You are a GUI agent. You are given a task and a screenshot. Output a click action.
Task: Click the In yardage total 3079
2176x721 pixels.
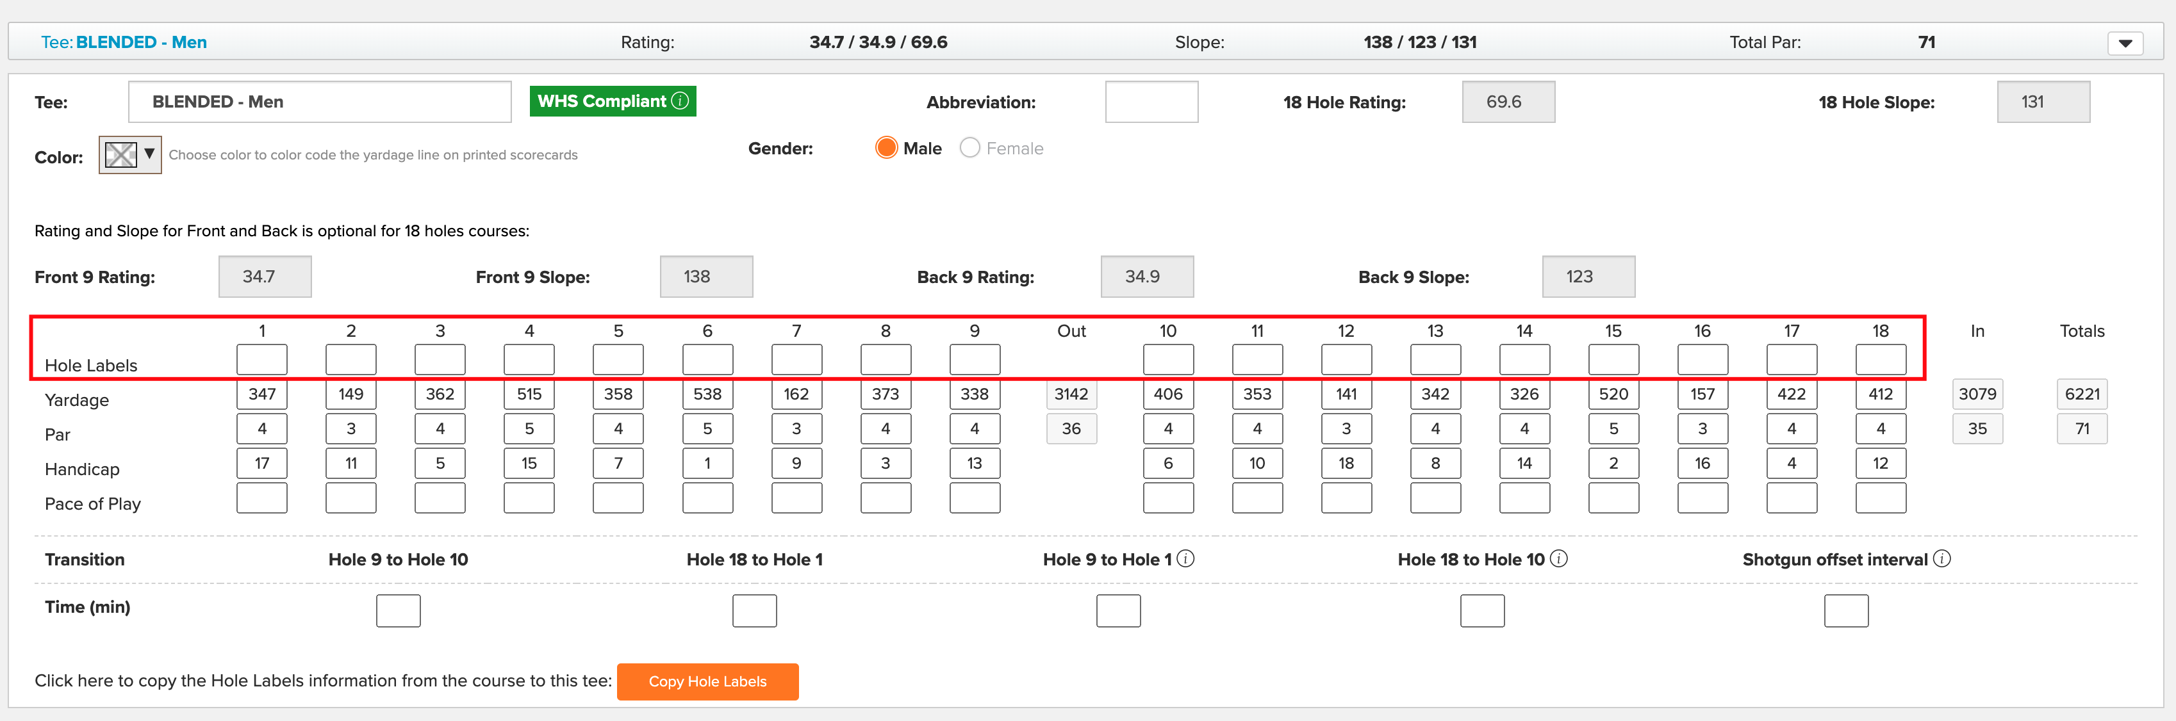(x=1979, y=394)
